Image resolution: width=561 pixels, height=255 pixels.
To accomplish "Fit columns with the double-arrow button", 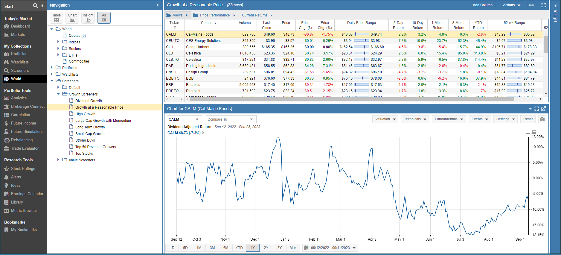I will pyautogui.click(x=531, y=5).
